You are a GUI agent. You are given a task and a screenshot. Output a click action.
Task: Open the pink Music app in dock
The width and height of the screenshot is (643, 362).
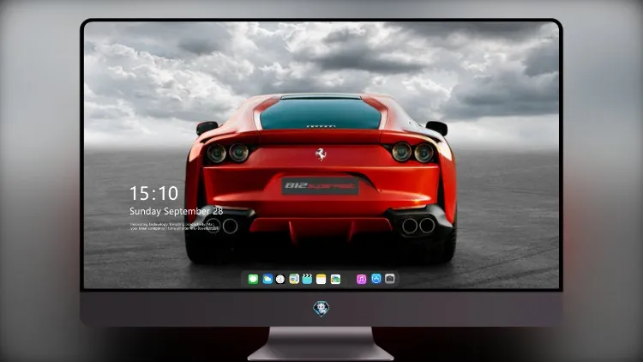[361, 279]
